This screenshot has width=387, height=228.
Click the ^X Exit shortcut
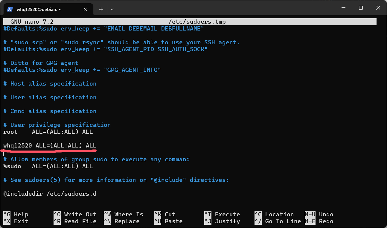(16, 221)
